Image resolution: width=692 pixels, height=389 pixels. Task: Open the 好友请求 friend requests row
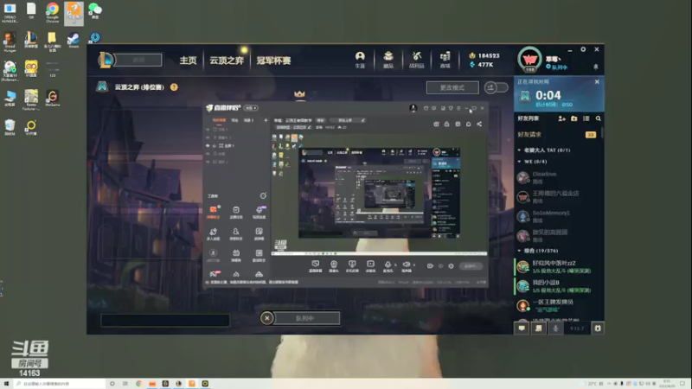tap(557, 135)
